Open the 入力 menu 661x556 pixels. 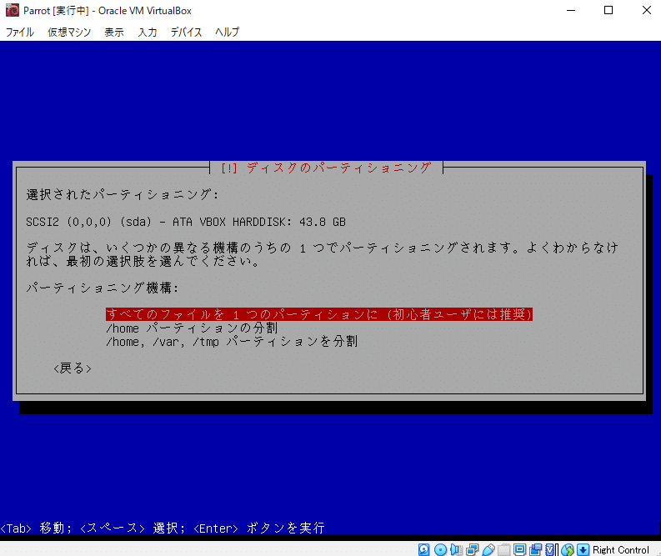point(148,32)
